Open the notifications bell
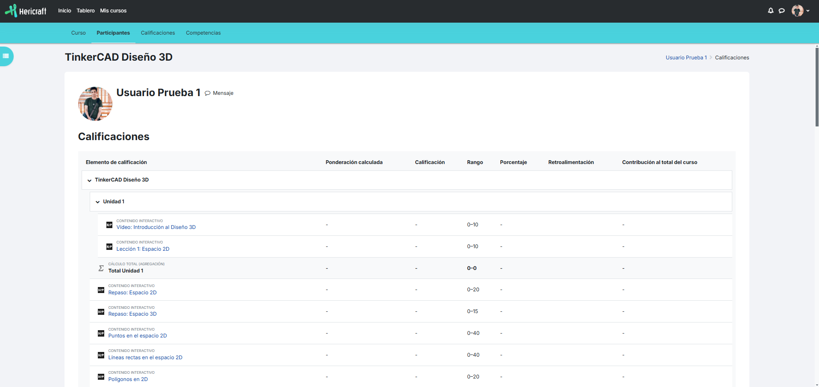The height and width of the screenshot is (387, 819). pos(770,11)
